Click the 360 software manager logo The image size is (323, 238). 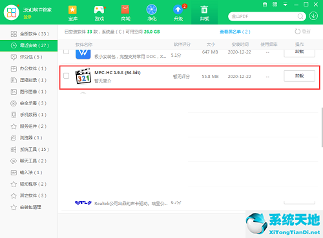(12, 12)
